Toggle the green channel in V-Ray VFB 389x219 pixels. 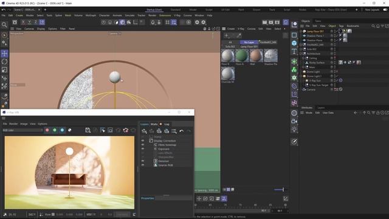tap(55, 130)
